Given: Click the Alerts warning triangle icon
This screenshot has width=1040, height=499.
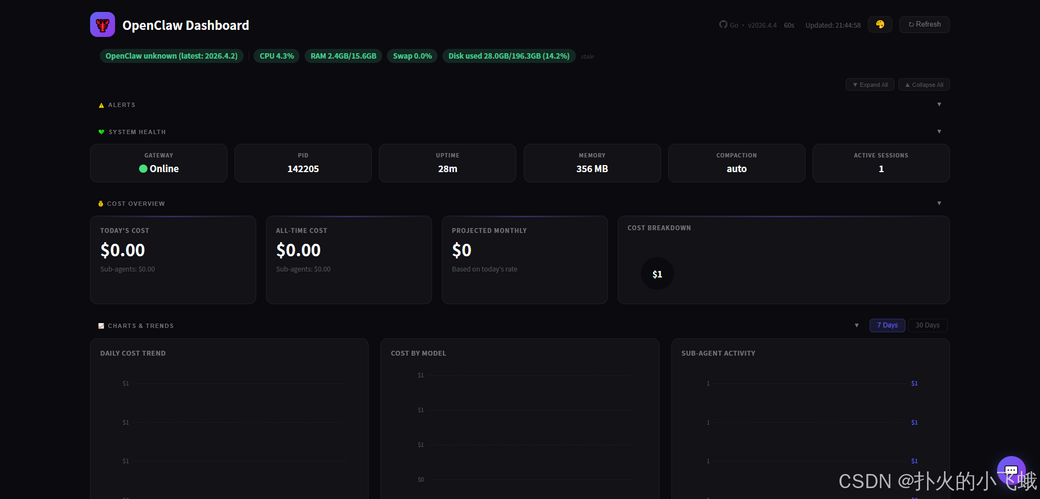Looking at the screenshot, I should (102, 105).
